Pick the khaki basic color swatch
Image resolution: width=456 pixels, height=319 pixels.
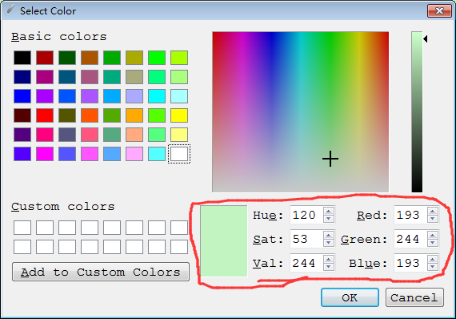pos(134,77)
